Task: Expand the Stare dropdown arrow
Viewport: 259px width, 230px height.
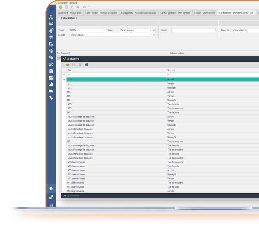Action: click(150, 30)
